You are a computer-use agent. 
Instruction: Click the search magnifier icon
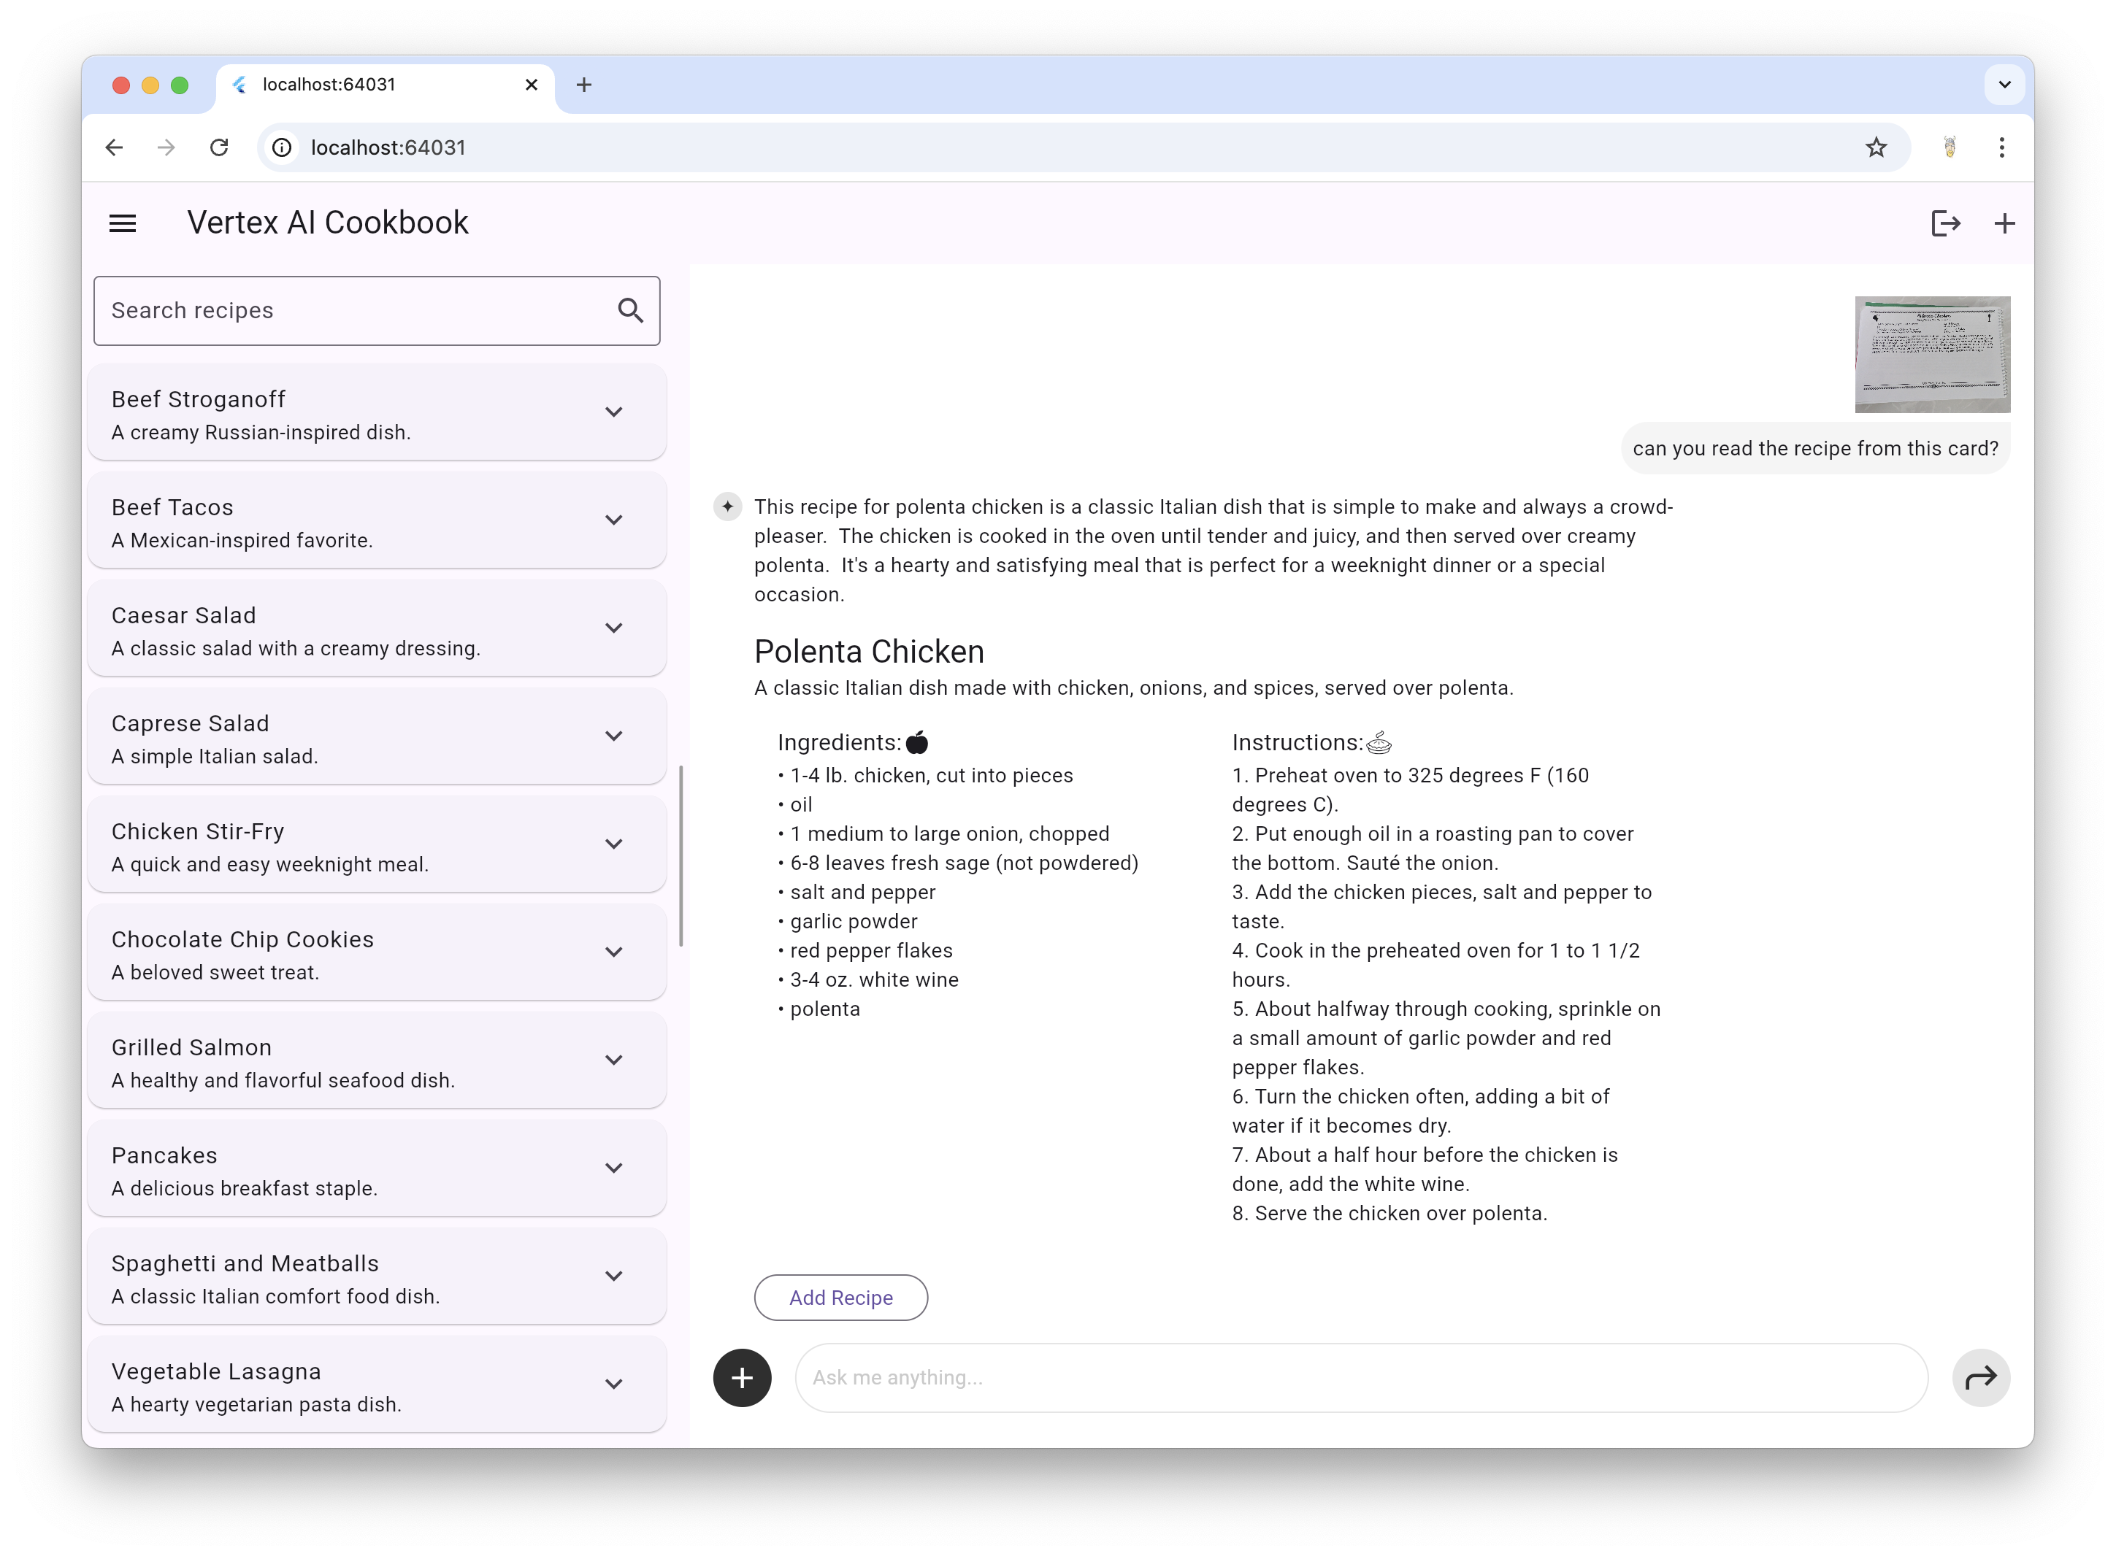(630, 310)
